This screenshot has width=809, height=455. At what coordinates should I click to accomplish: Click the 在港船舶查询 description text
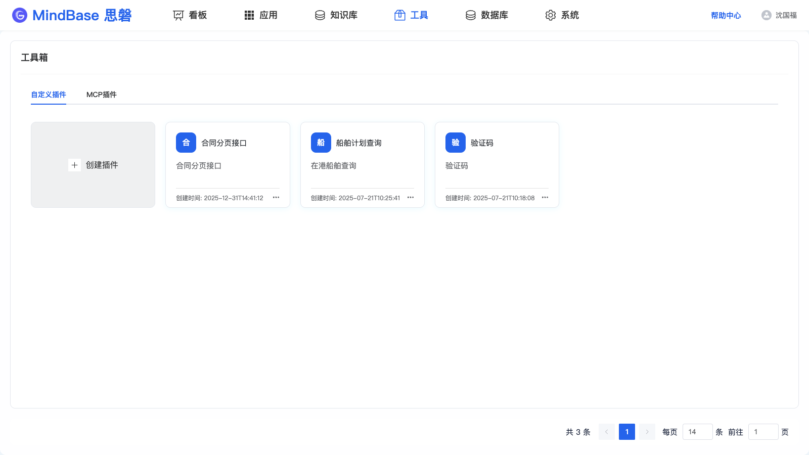[334, 166]
